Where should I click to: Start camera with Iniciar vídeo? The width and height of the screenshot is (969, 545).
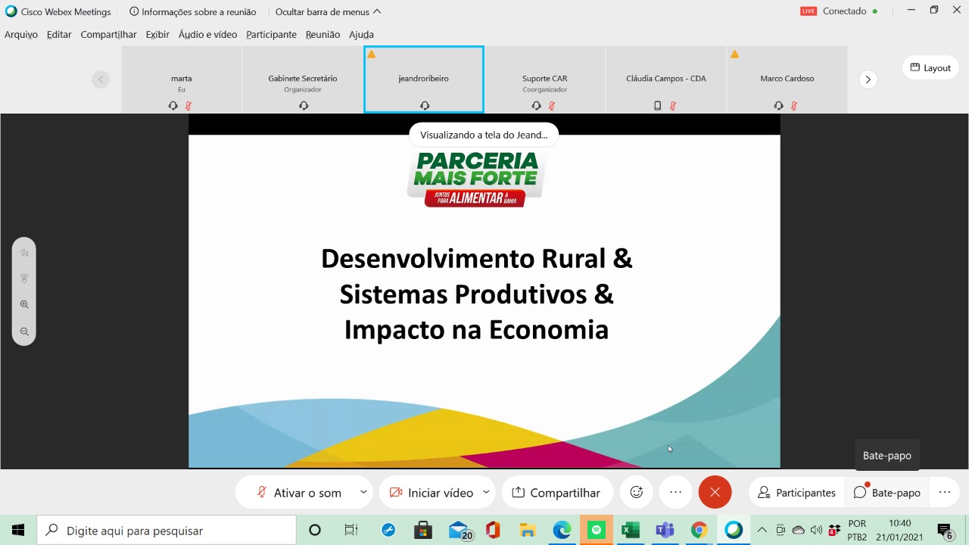432,493
